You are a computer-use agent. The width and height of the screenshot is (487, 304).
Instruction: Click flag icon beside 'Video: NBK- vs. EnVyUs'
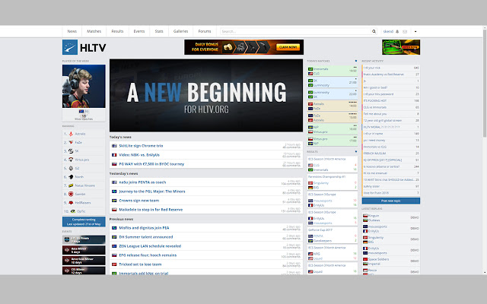(114, 155)
